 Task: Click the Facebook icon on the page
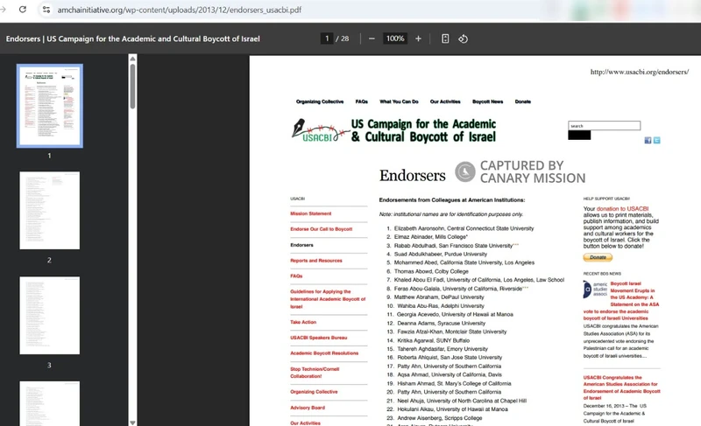click(648, 141)
